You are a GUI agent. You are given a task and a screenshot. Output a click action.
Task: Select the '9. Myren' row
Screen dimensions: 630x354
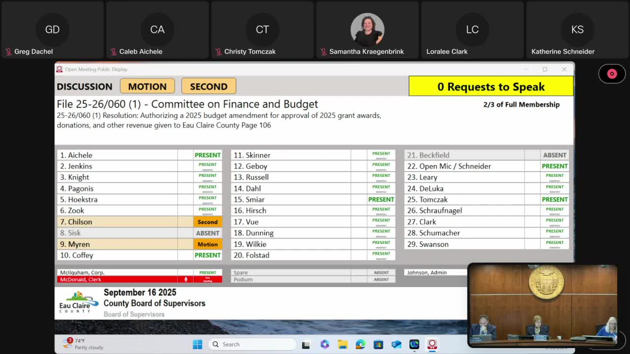(140, 244)
